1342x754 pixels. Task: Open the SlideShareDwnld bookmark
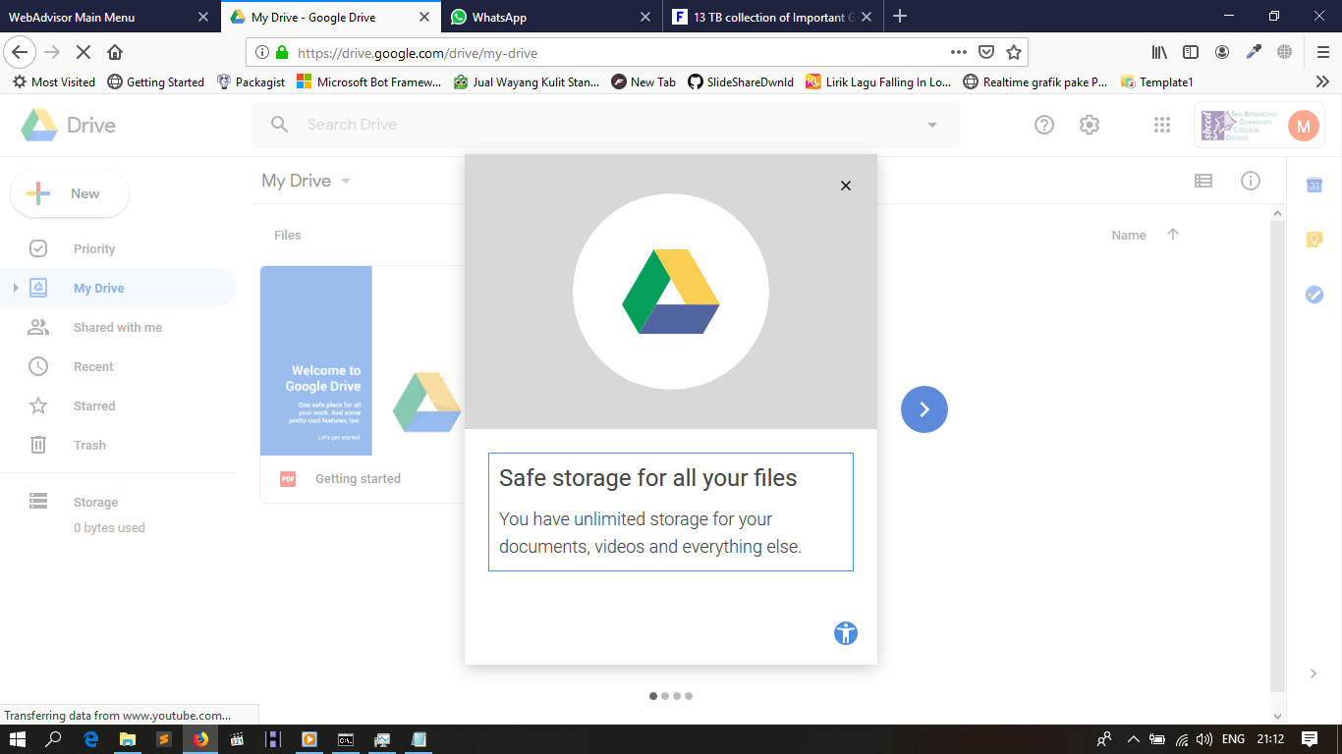[741, 82]
